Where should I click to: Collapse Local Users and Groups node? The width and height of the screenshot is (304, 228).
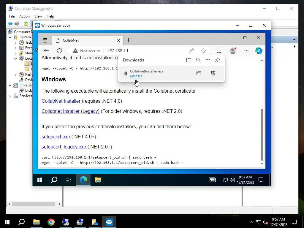[x=15, y=58]
